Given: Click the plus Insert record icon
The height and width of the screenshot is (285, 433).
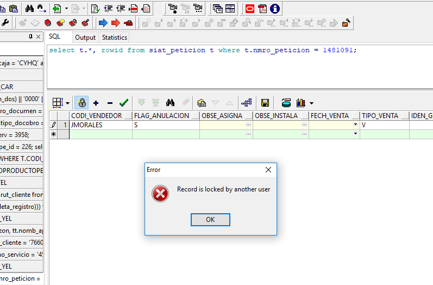Looking at the screenshot, I should coord(96,102).
